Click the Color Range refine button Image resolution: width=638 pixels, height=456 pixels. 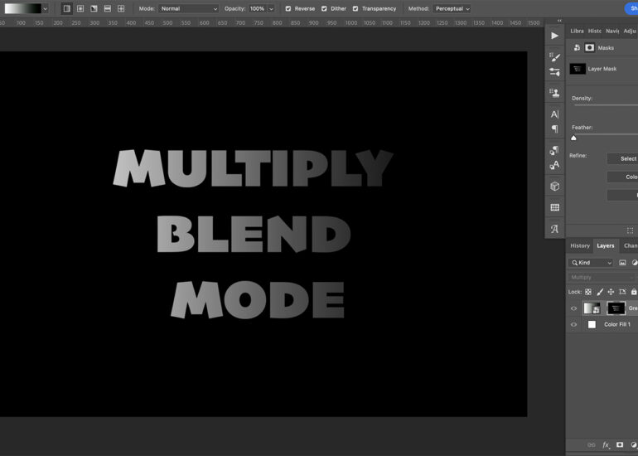pos(622,177)
